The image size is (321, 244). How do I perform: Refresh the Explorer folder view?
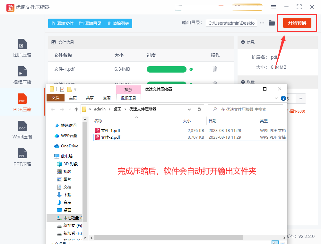pos(199,109)
